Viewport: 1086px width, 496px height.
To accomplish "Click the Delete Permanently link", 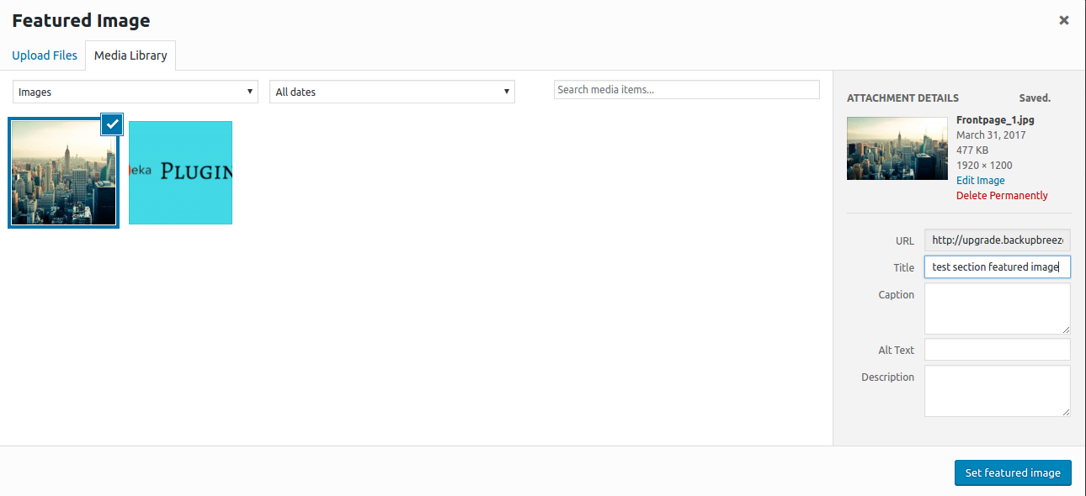I will click(x=1002, y=196).
